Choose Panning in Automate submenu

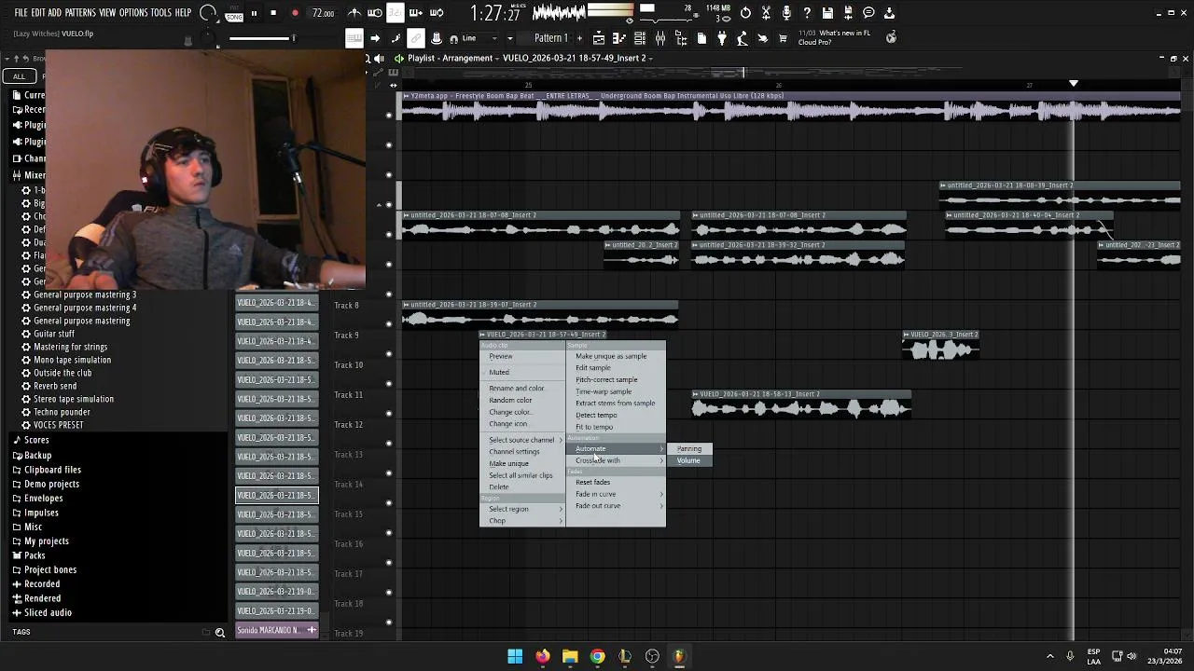click(x=690, y=449)
